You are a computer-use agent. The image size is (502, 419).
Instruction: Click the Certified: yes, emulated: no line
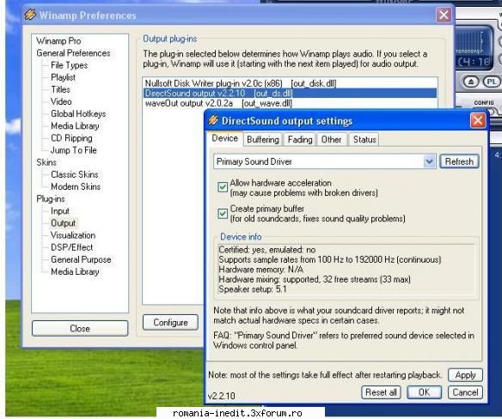tap(267, 250)
